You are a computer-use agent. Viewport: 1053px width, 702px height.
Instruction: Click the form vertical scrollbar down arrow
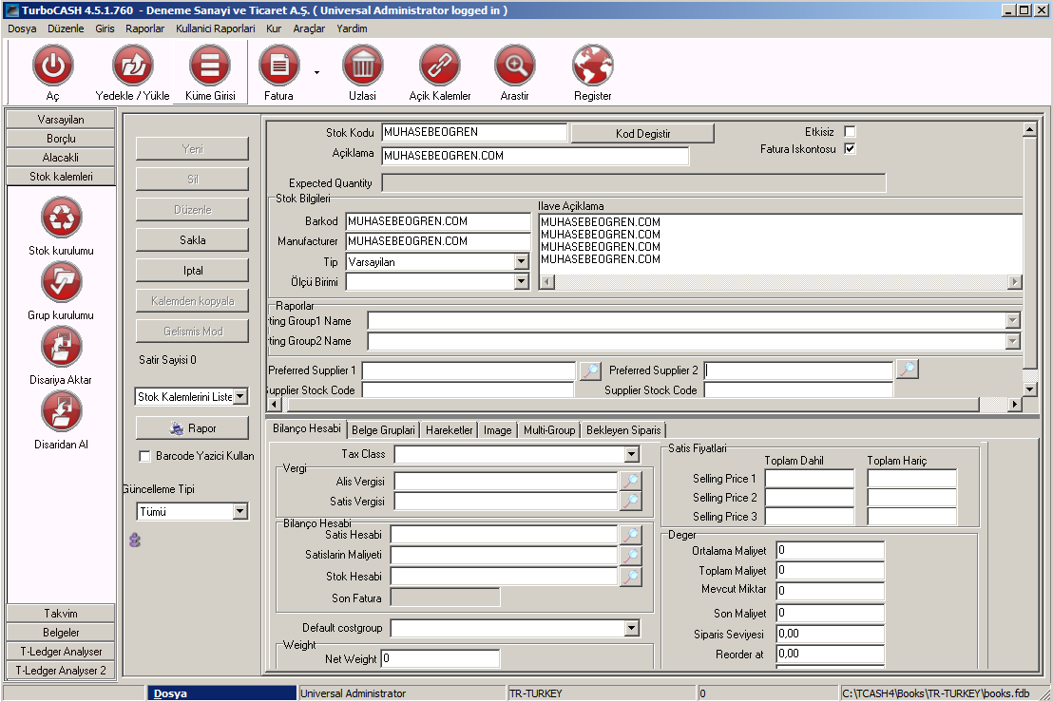point(1029,389)
